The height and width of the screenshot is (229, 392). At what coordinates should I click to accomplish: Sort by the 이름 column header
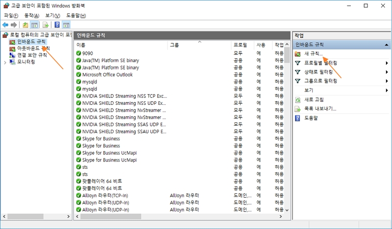pyautogui.click(x=121, y=45)
